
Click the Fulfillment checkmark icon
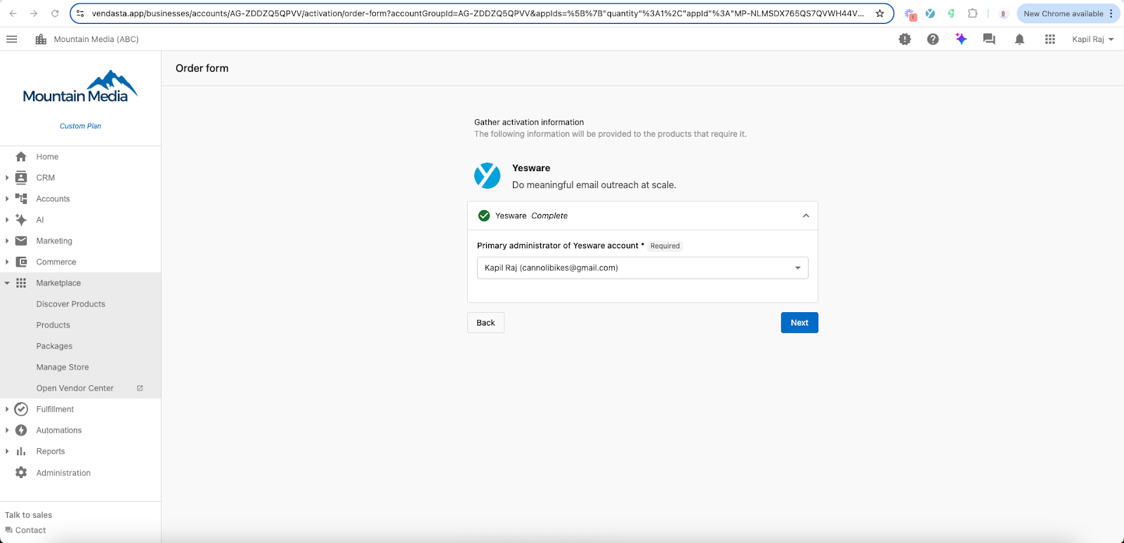(21, 409)
